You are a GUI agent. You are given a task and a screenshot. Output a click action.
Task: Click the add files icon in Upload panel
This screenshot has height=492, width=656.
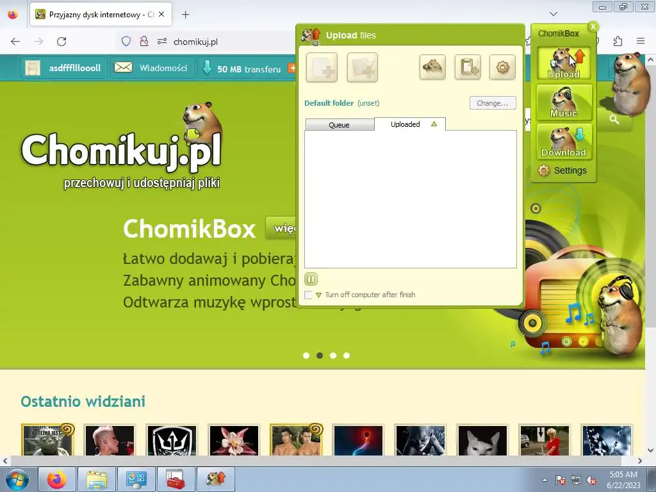[322, 67]
